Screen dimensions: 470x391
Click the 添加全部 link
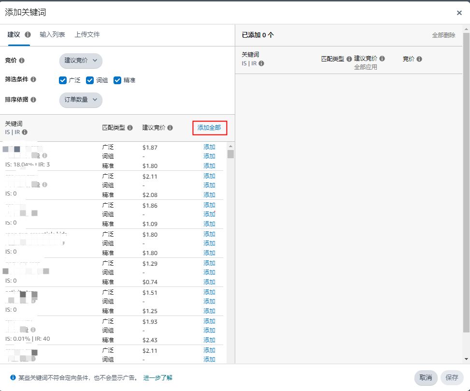(209, 128)
